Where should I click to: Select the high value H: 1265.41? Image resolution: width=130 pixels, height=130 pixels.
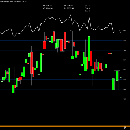[x=69, y=6]
